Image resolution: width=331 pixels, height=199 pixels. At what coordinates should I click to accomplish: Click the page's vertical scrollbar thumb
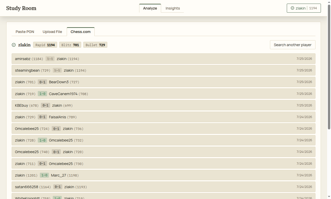tap(329, 67)
